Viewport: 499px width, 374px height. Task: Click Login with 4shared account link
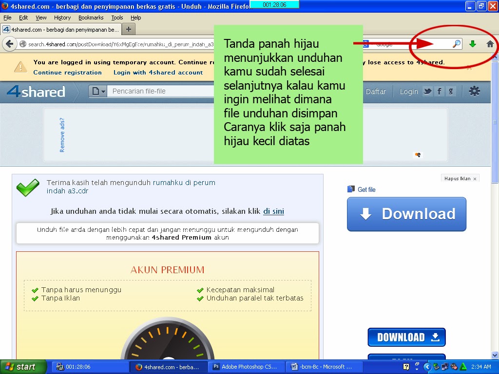(158, 73)
